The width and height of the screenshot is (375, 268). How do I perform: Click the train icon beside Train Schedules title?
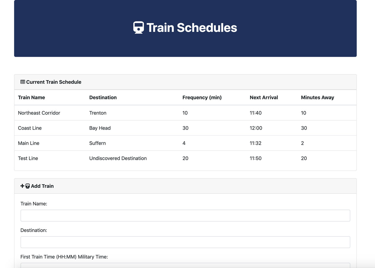pos(139,27)
